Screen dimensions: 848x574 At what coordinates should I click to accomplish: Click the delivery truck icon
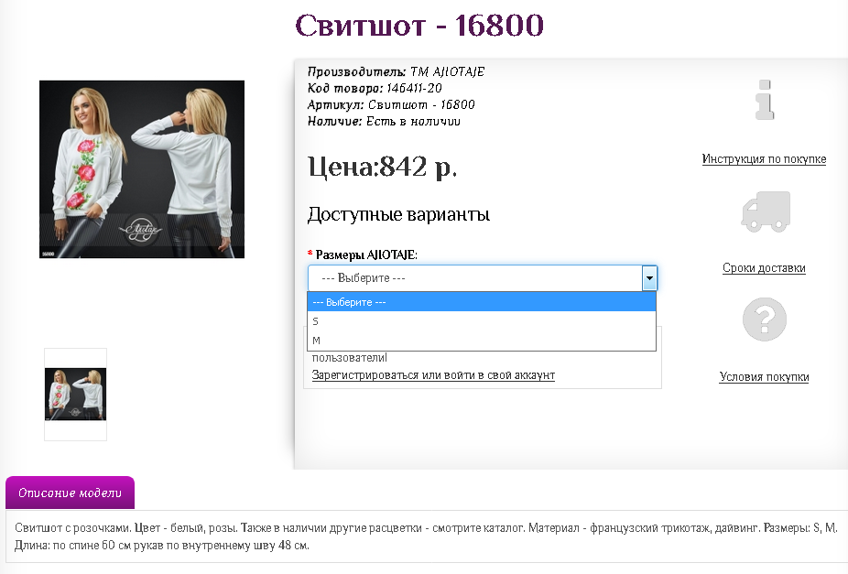764,211
